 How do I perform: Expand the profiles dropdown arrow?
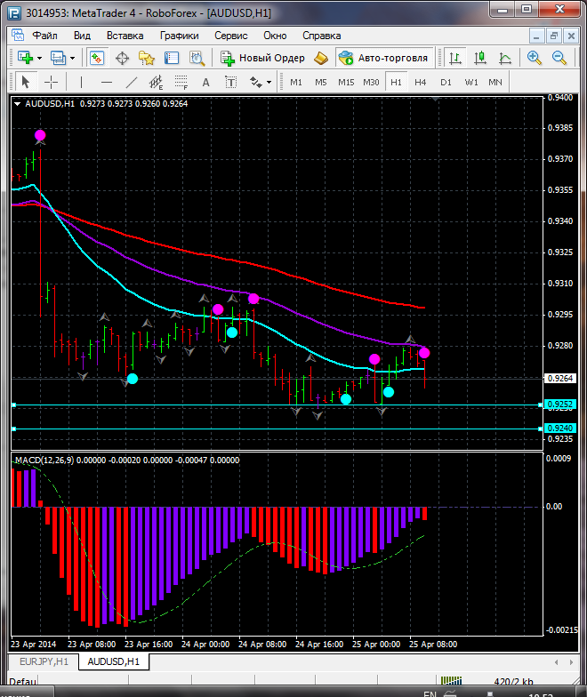click(73, 58)
